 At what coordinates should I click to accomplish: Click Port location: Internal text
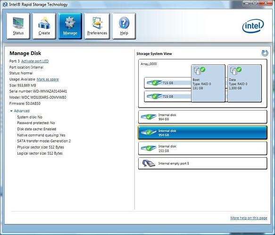click(26, 67)
